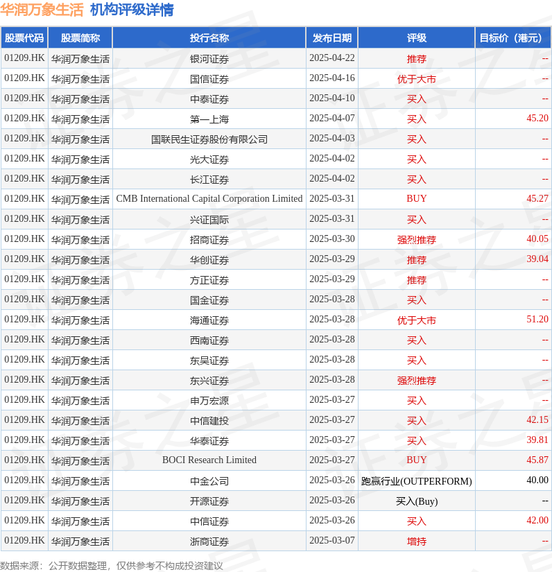Click the 华润万象生活 title text
Viewport: 552px width, 572px height.
pyautogui.click(x=42, y=10)
